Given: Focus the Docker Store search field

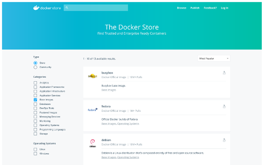Looking at the screenshot, I should (x=96, y=8).
